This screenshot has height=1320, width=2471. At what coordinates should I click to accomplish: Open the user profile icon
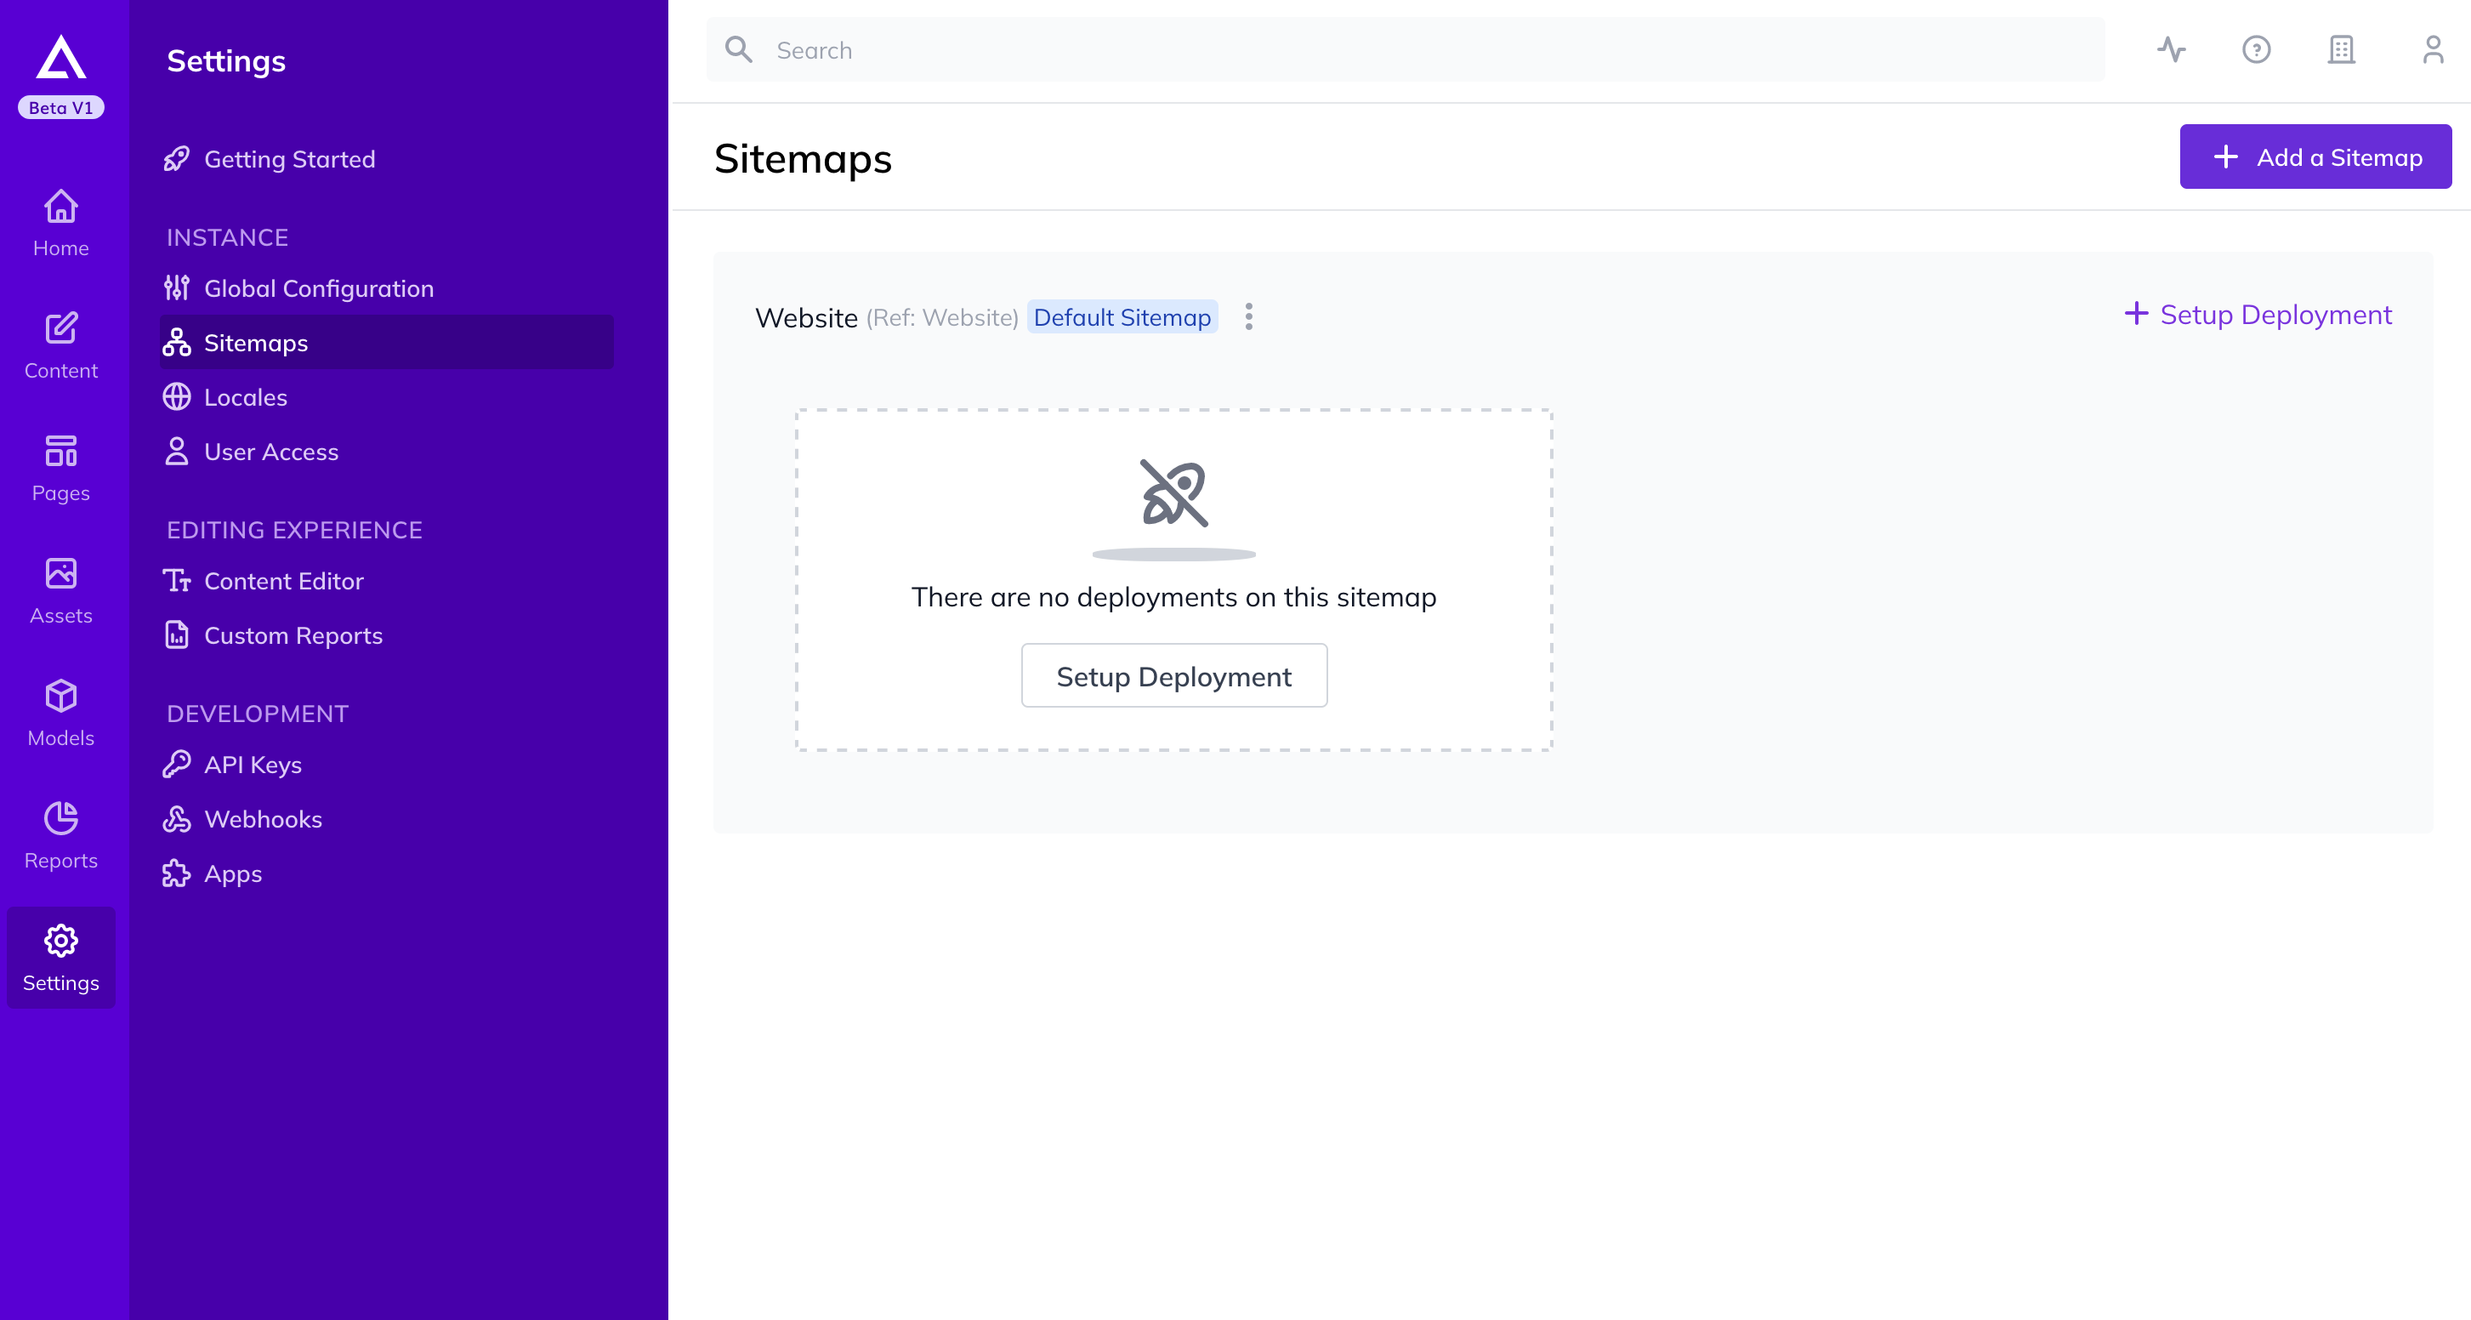(x=2433, y=50)
